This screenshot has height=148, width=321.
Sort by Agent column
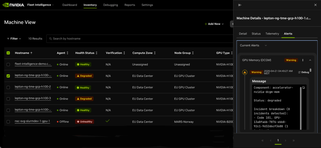(x=62, y=53)
